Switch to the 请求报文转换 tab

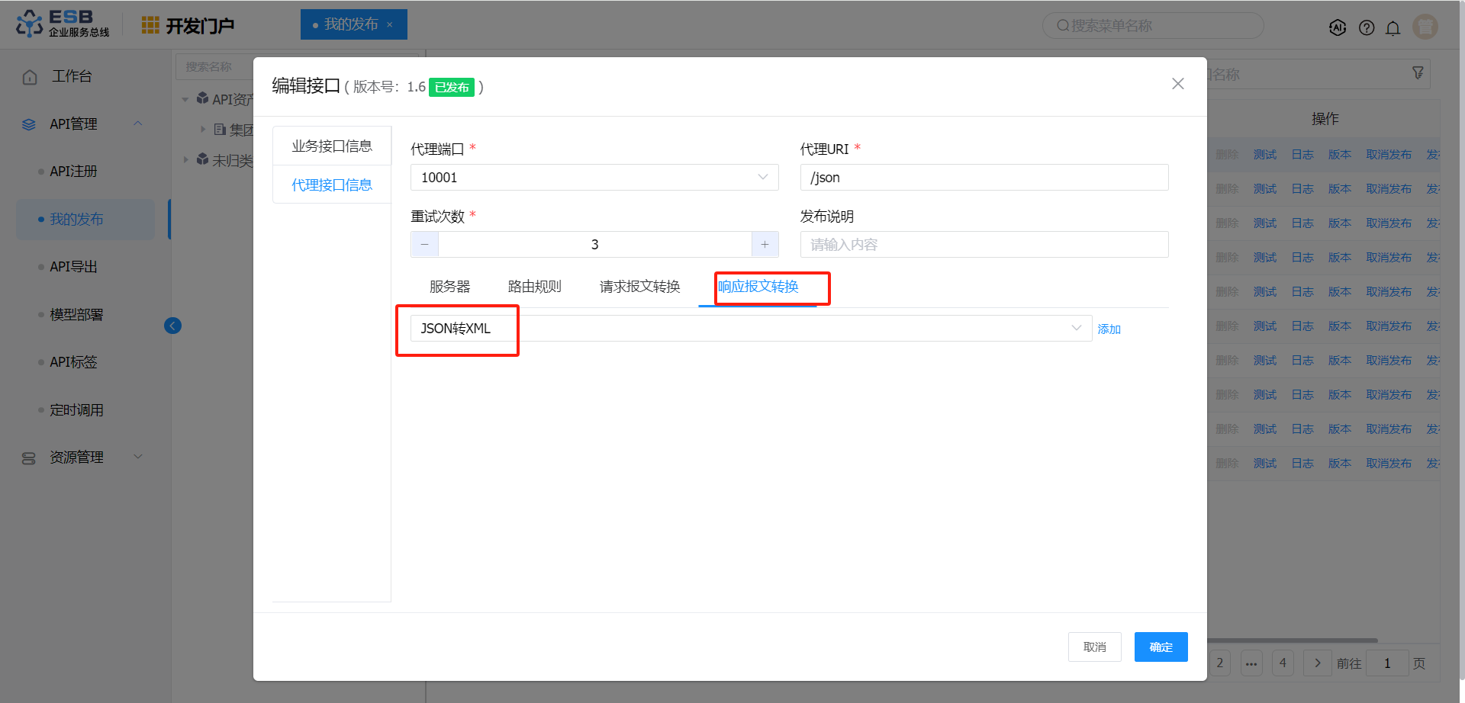pos(639,287)
